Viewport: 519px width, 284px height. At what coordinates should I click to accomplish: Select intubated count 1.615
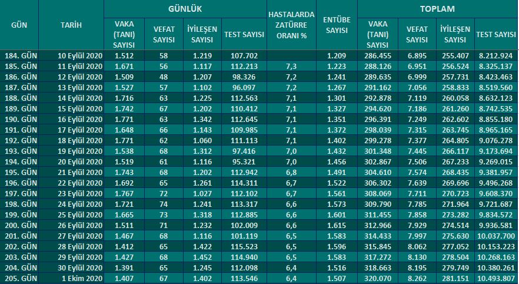tap(337, 225)
